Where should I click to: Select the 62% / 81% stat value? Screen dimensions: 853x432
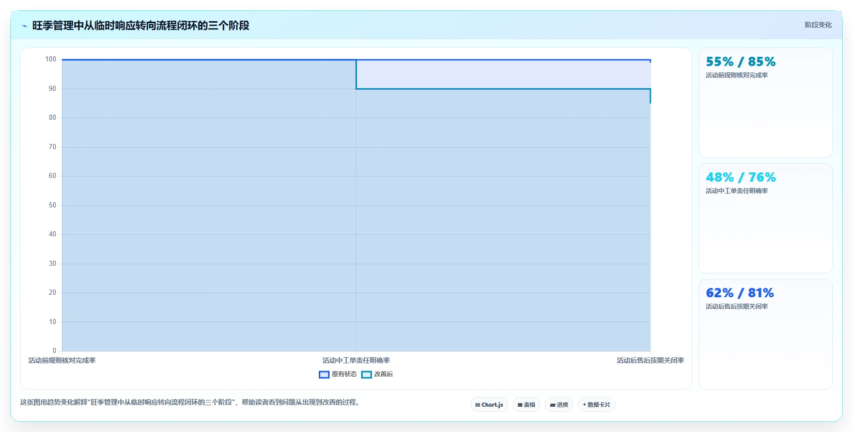740,293
